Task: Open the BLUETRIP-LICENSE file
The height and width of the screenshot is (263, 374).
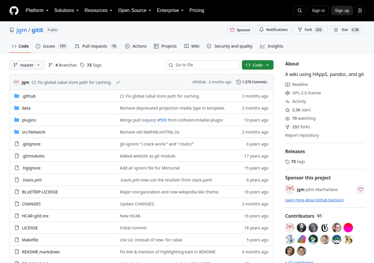Action: coord(40,192)
